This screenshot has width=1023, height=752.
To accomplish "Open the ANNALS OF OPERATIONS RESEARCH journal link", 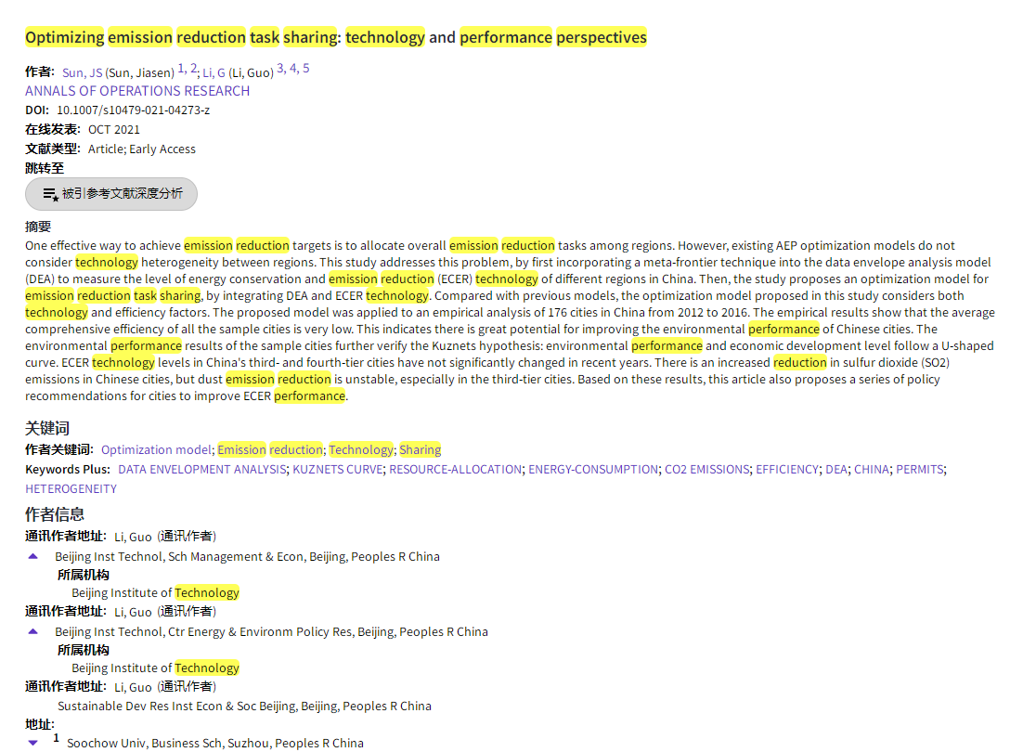I will (137, 91).
